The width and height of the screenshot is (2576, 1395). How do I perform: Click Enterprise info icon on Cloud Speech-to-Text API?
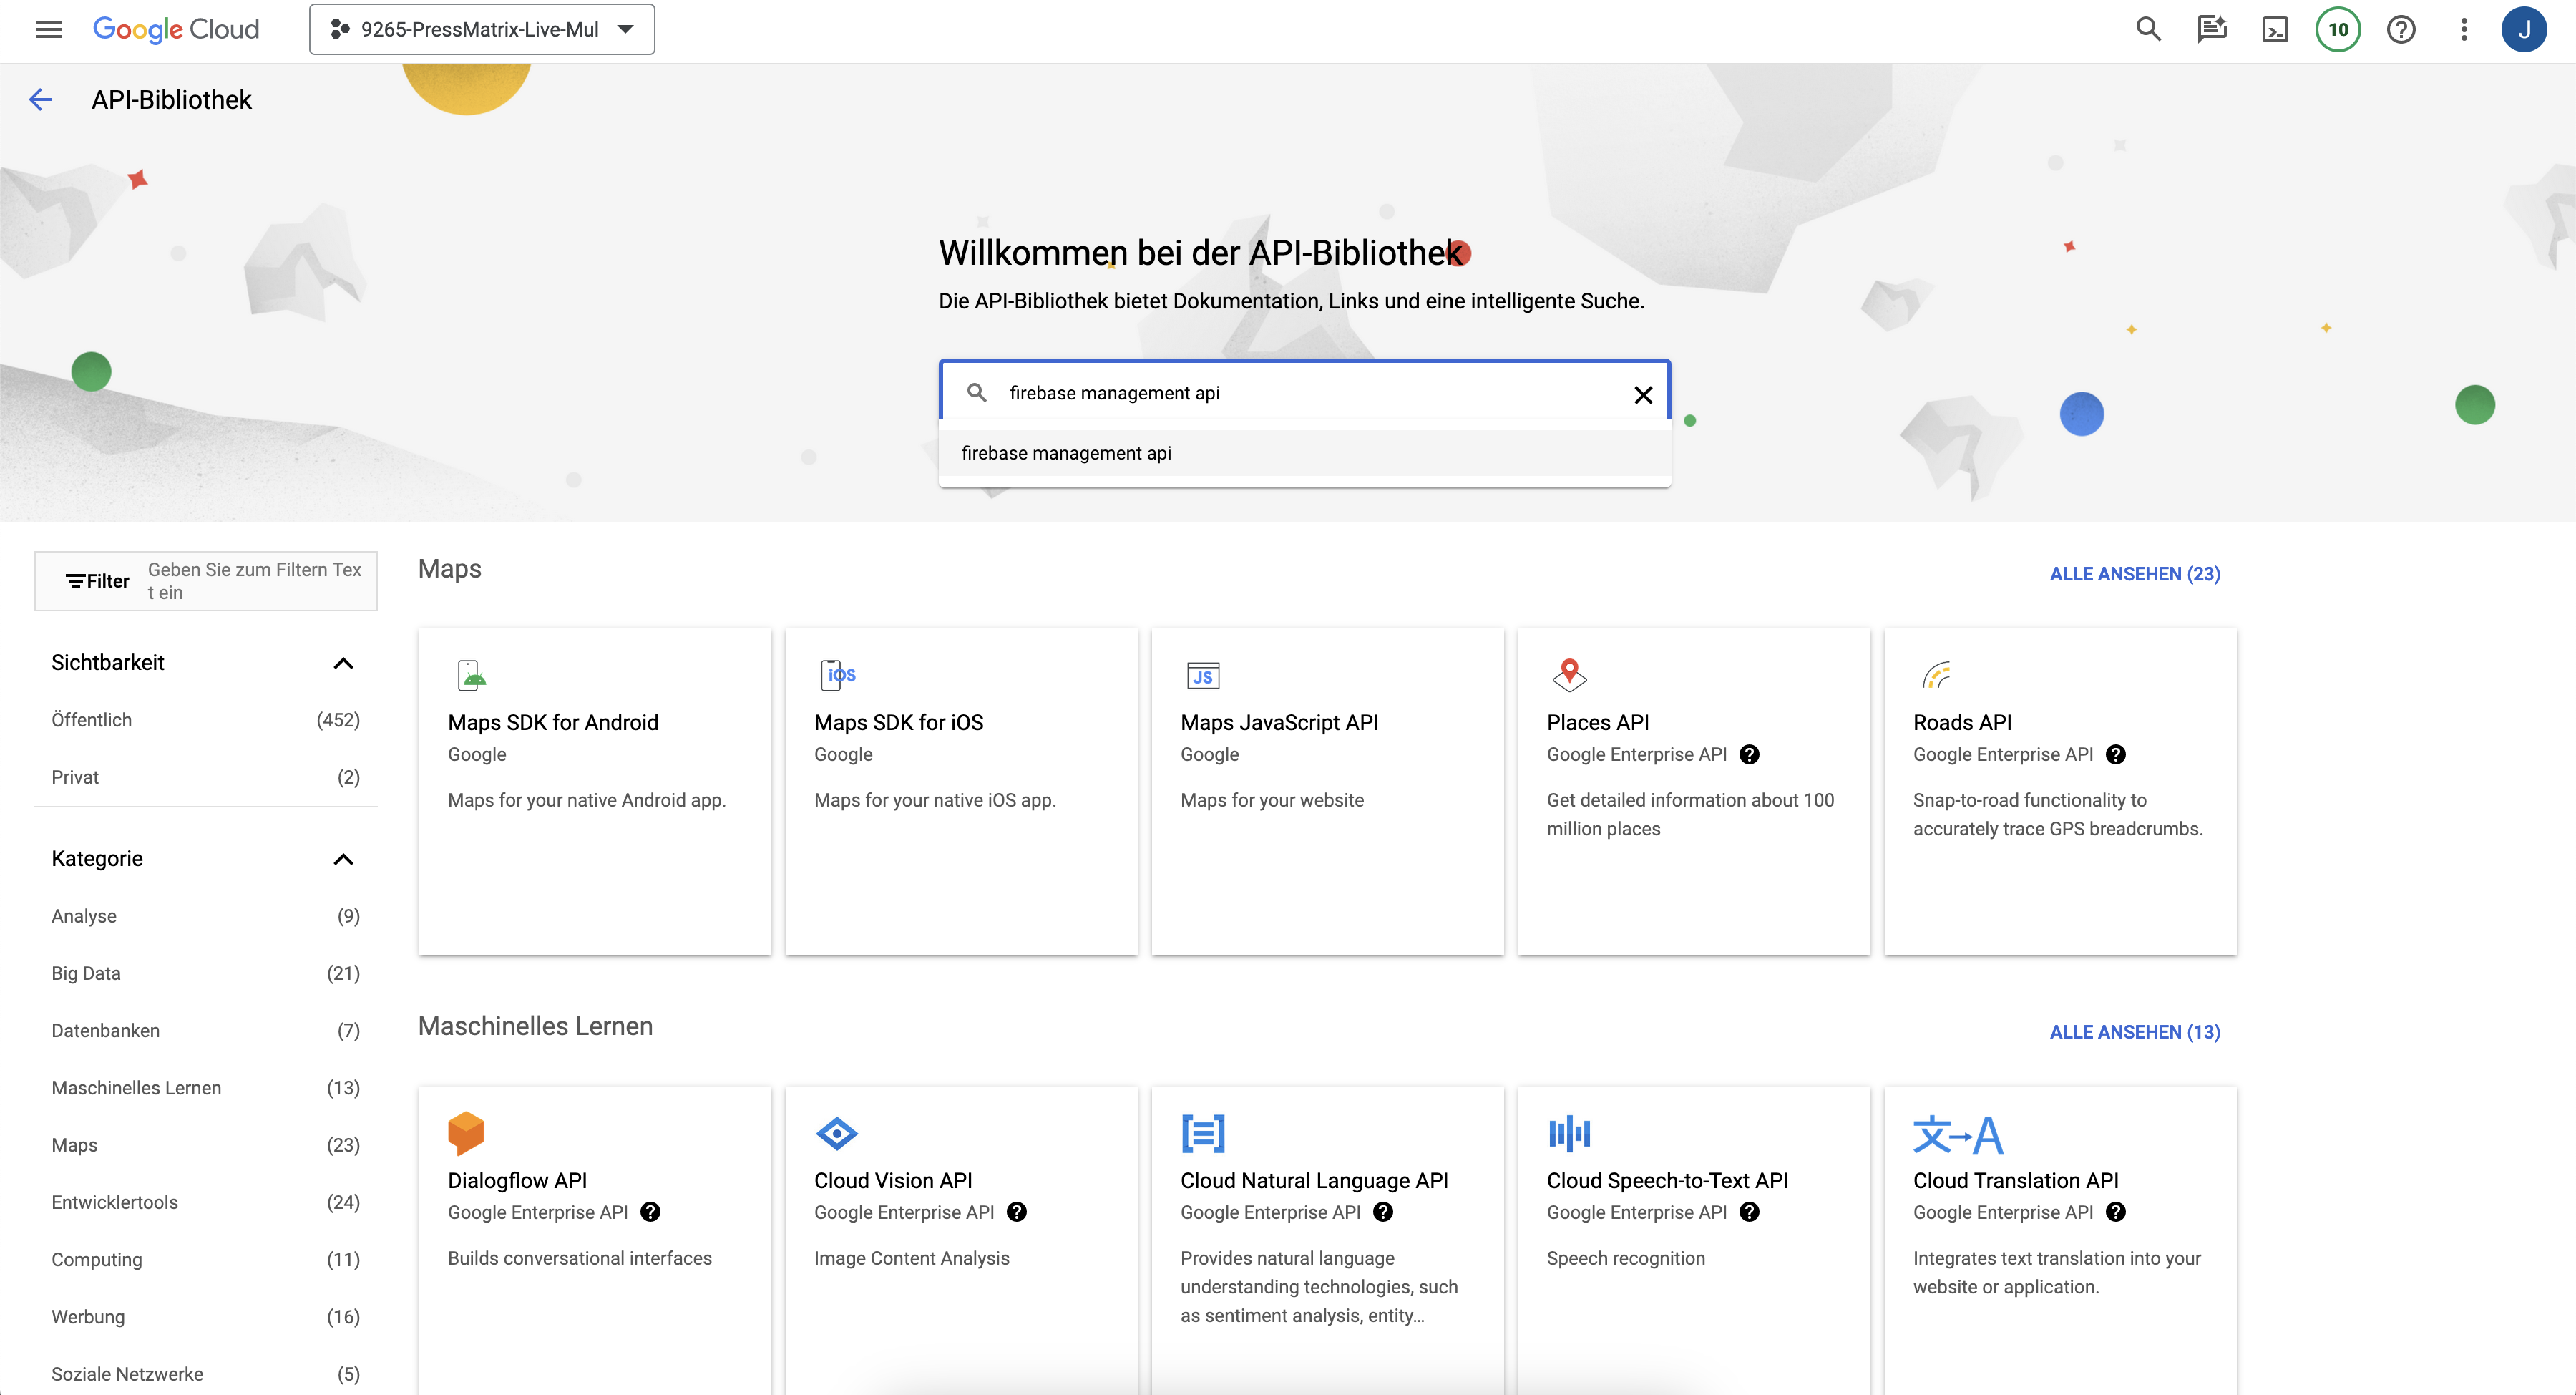1749,1212
